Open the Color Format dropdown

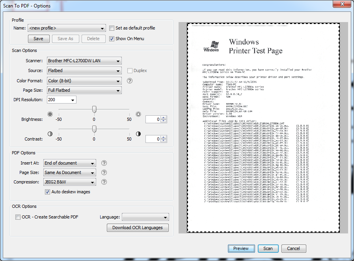(x=84, y=81)
